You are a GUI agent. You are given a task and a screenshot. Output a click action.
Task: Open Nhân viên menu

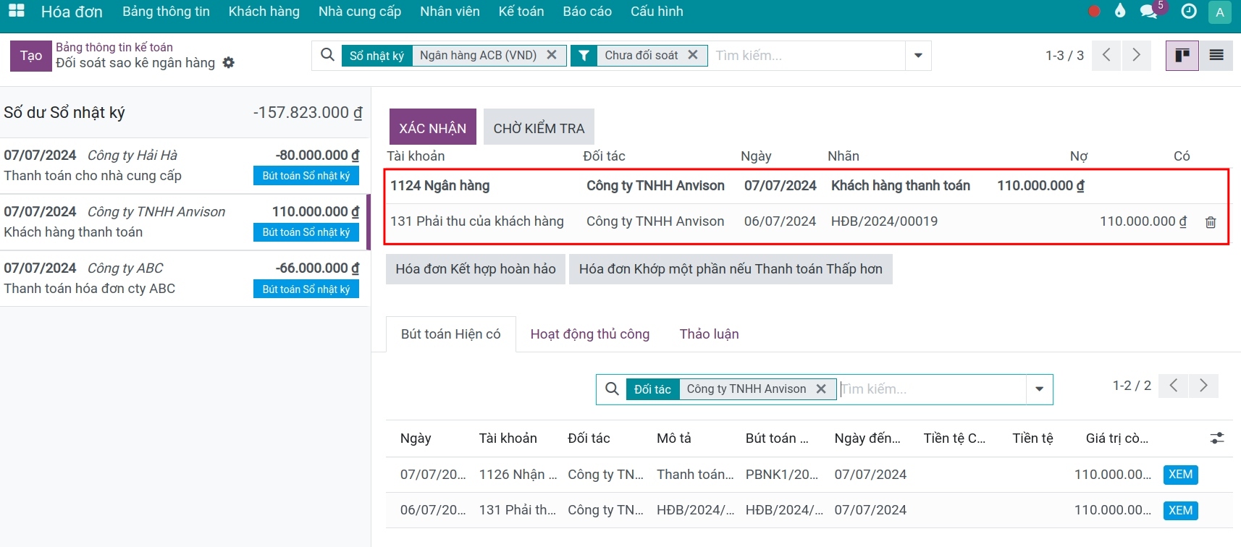[x=450, y=12]
